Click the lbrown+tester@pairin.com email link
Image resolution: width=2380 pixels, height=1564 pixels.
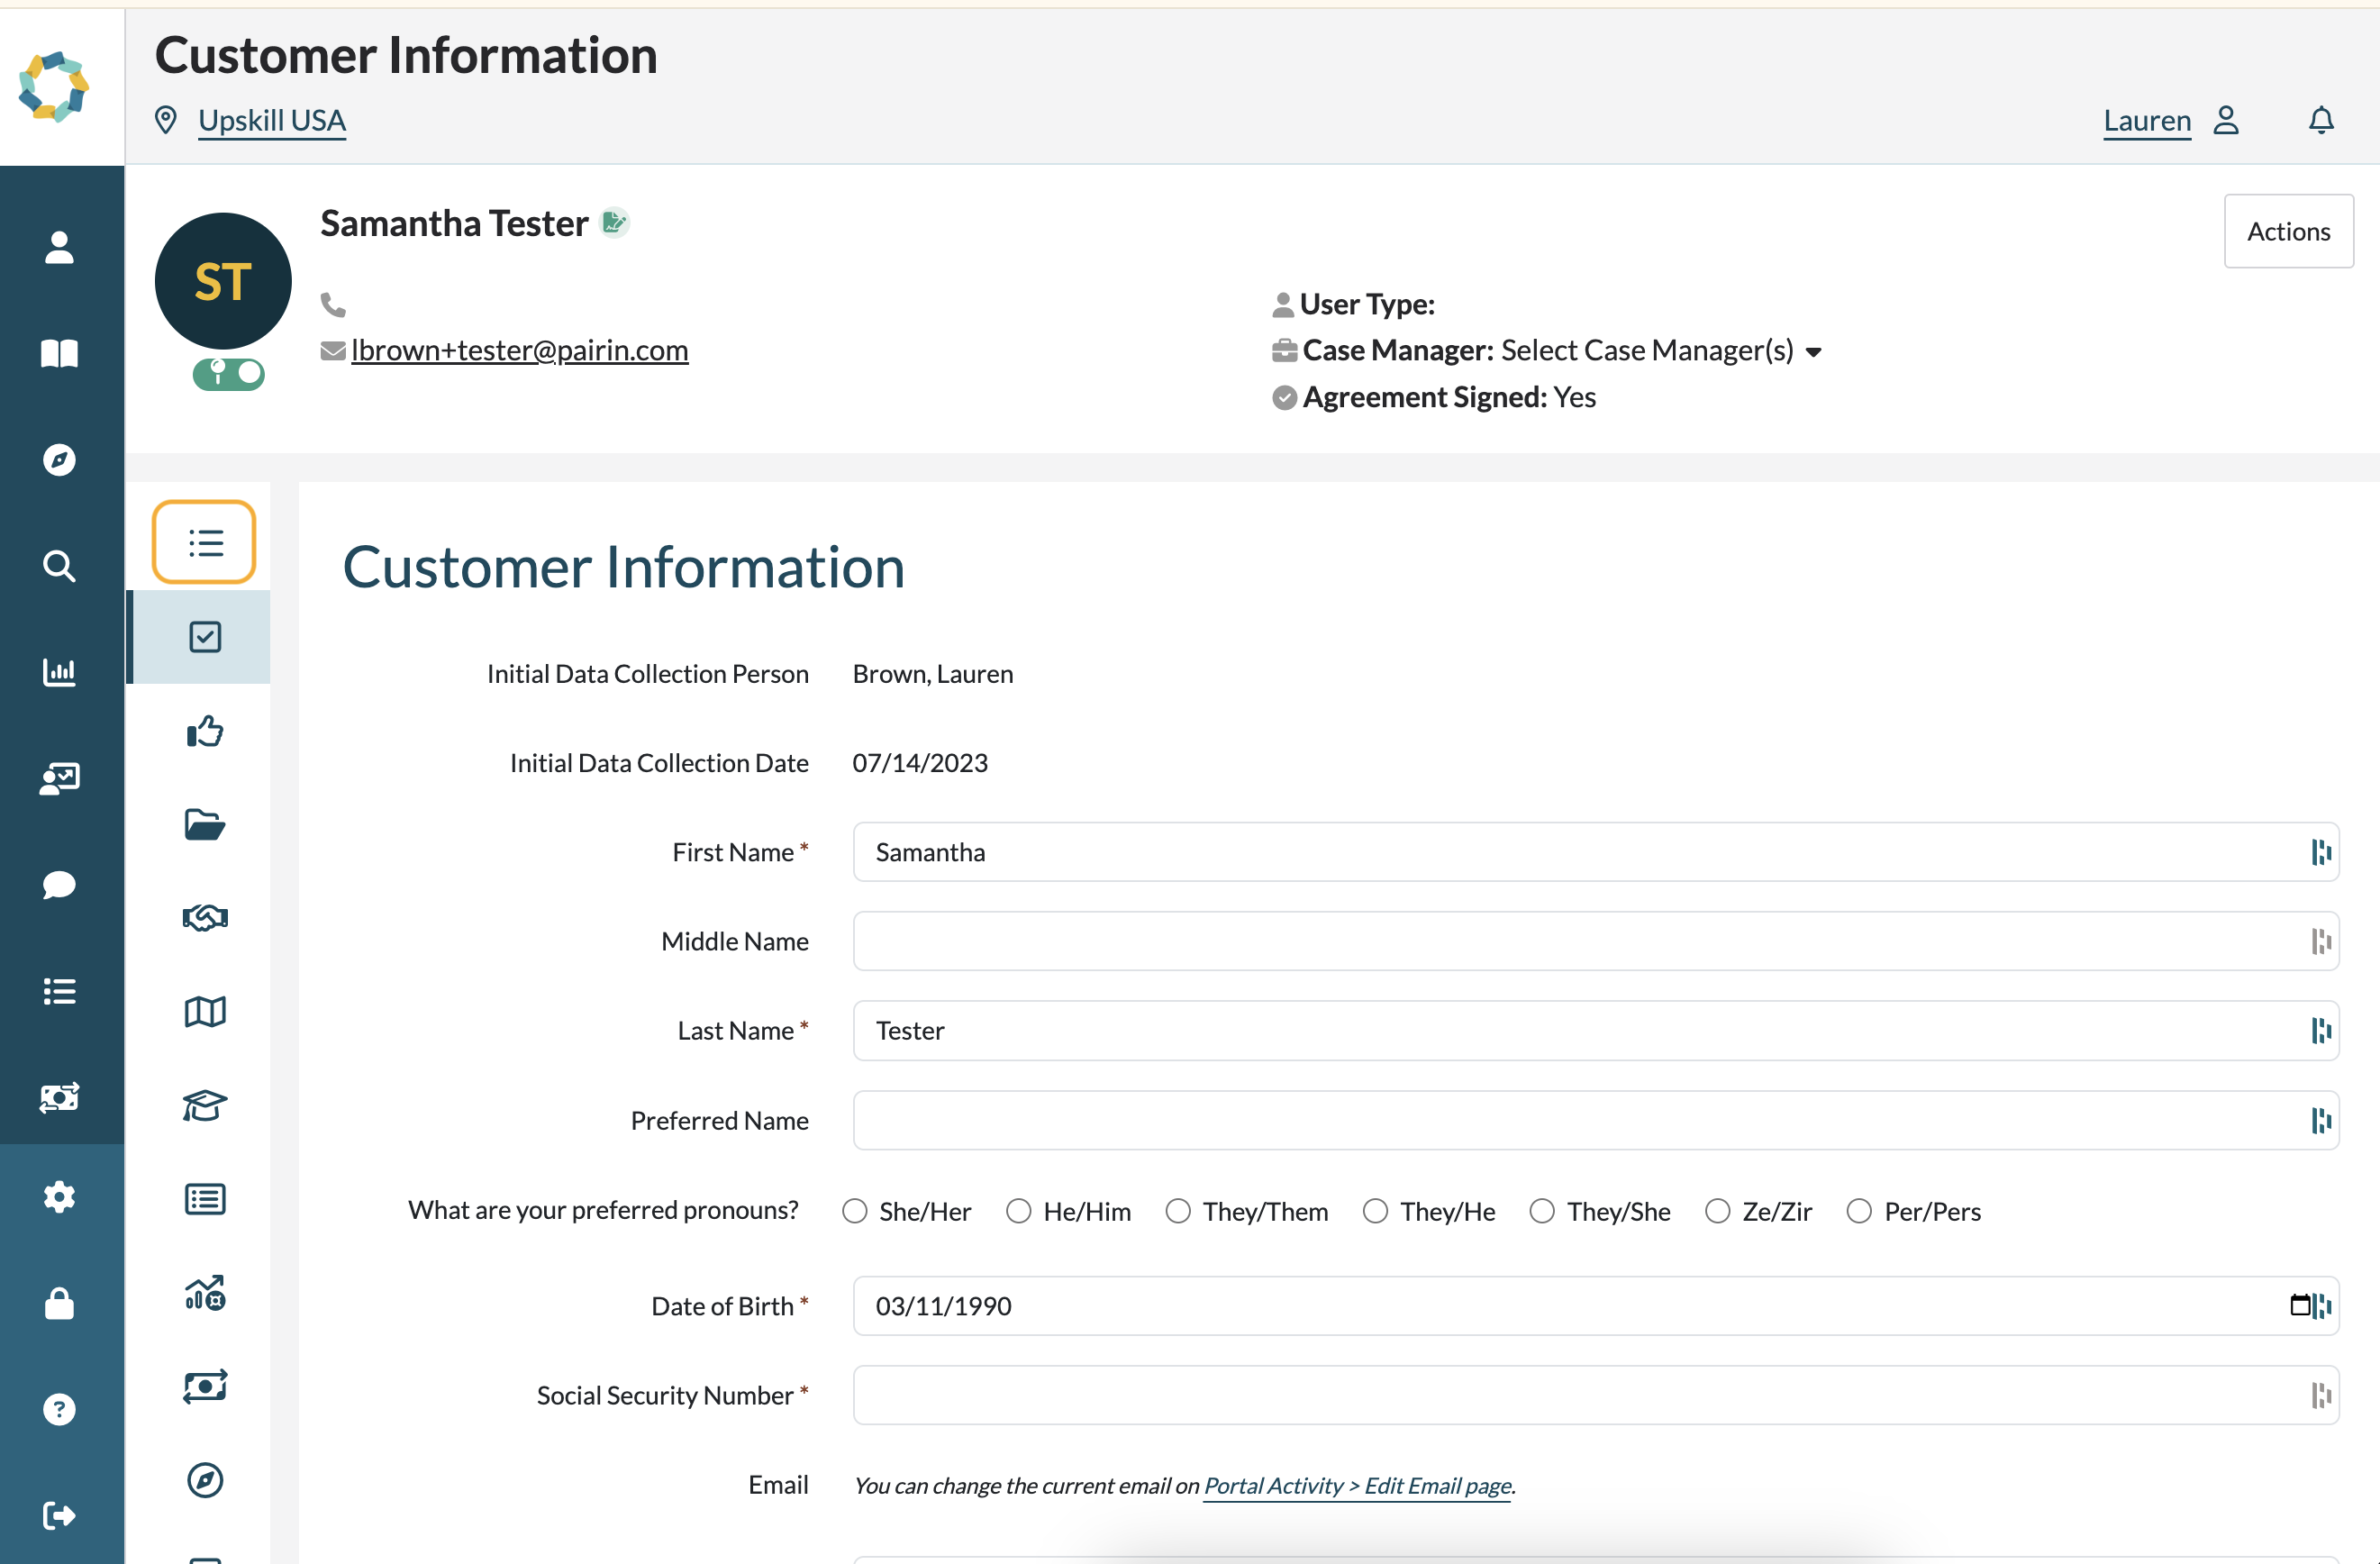pyautogui.click(x=519, y=350)
